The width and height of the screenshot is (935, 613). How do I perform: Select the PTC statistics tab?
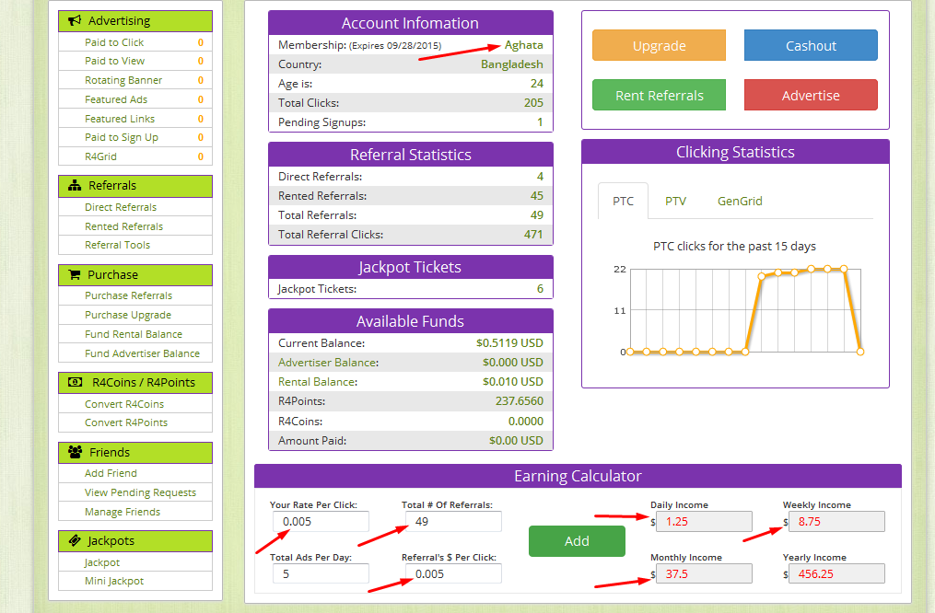pos(623,201)
